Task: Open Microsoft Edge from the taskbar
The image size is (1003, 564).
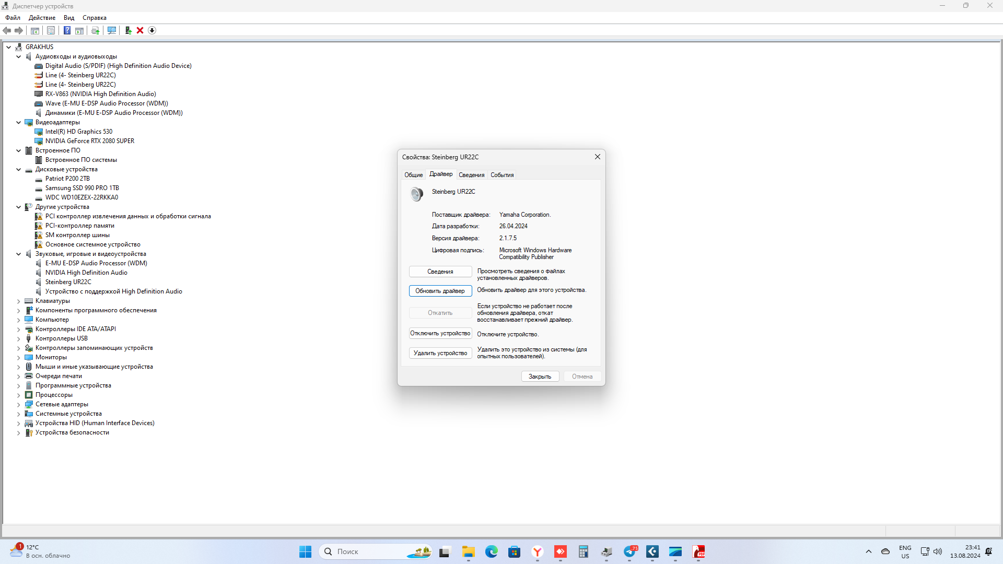Action: pyautogui.click(x=491, y=551)
